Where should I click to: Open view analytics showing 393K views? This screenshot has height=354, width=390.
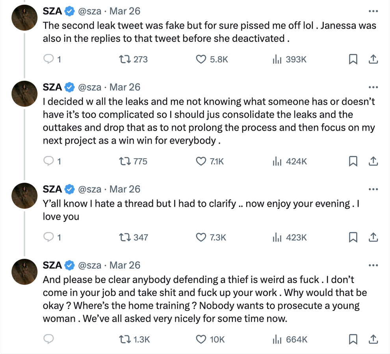point(277,59)
